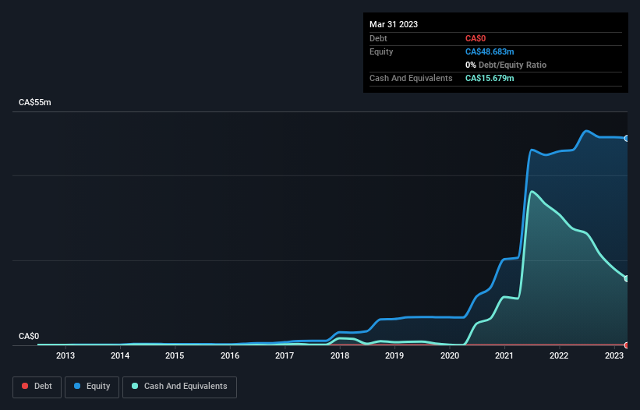The image size is (640, 410).
Task: Toggle the Debt series legend button
Action: (x=37, y=387)
